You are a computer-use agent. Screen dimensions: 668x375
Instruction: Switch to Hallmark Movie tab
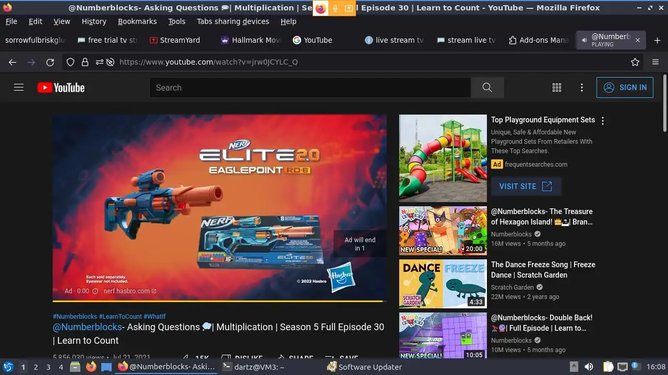tap(251, 40)
